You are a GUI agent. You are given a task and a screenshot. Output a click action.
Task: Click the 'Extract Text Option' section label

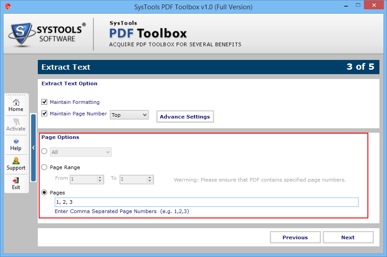(69, 83)
